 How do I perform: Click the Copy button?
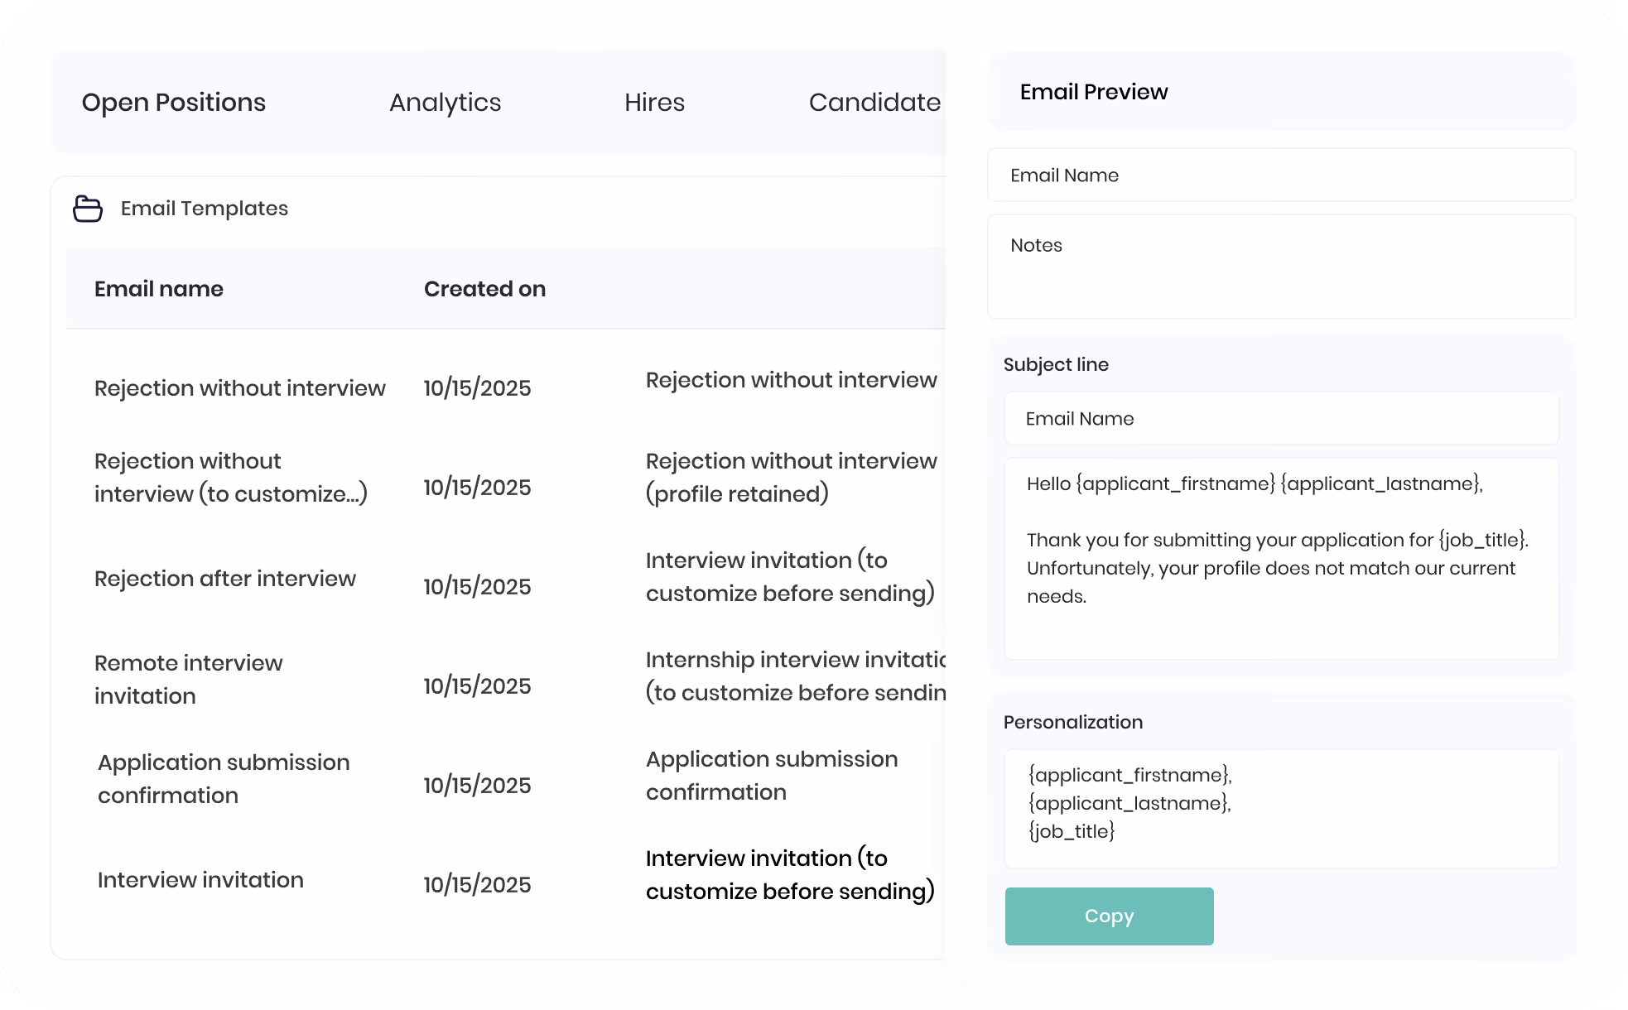coord(1109,916)
